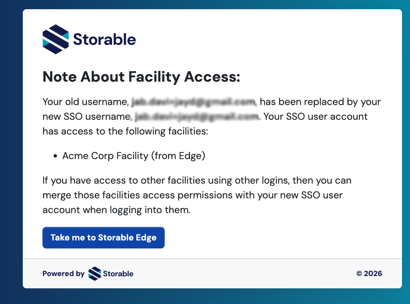Screen dimensions: 410x304
Task: Click the 2026 copyright text
Action: click(373, 273)
